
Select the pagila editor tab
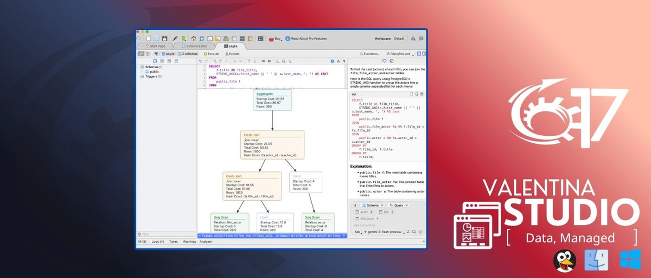pos(231,47)
